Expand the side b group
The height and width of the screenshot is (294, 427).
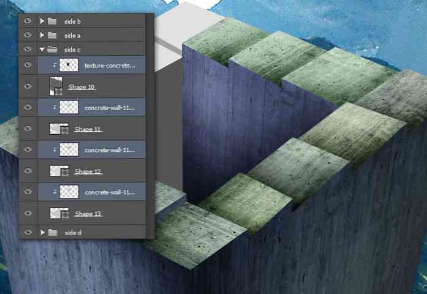coord(42,21)
